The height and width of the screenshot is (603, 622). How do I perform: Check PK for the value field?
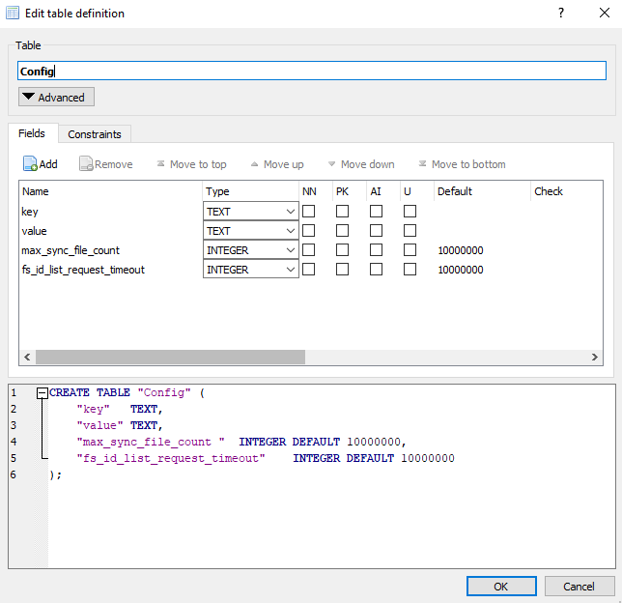[342, 231]
